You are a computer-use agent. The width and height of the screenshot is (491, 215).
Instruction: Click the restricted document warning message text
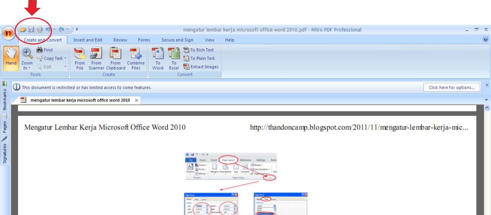pos(87,87)
